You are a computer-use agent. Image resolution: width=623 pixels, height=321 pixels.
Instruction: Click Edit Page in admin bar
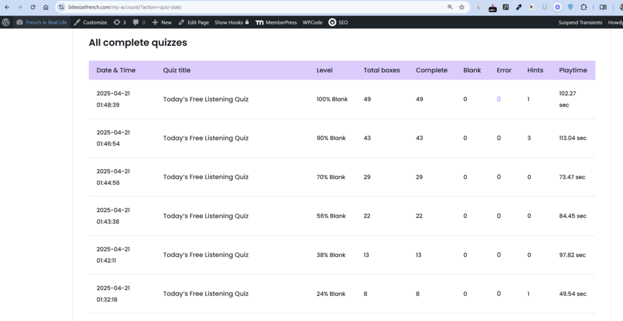193,22
